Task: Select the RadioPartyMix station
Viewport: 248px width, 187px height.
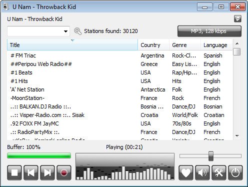Action: pyautogui.click(x=119, y=132)
